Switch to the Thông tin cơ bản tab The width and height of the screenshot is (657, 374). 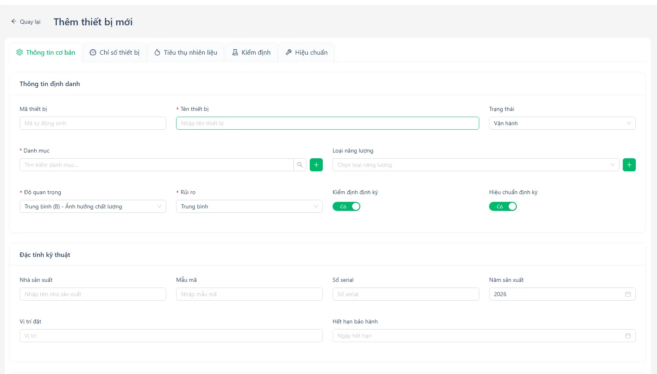[x=46, y=52]
